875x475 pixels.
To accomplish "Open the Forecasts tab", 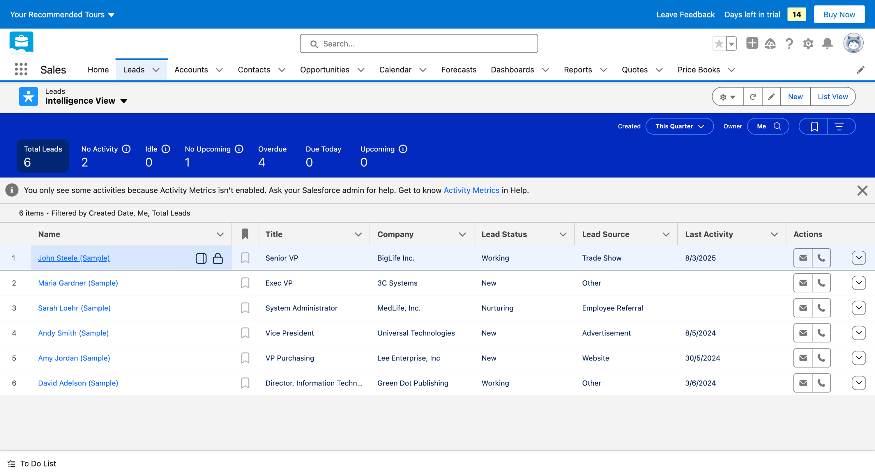I will (x=459, y=69).
